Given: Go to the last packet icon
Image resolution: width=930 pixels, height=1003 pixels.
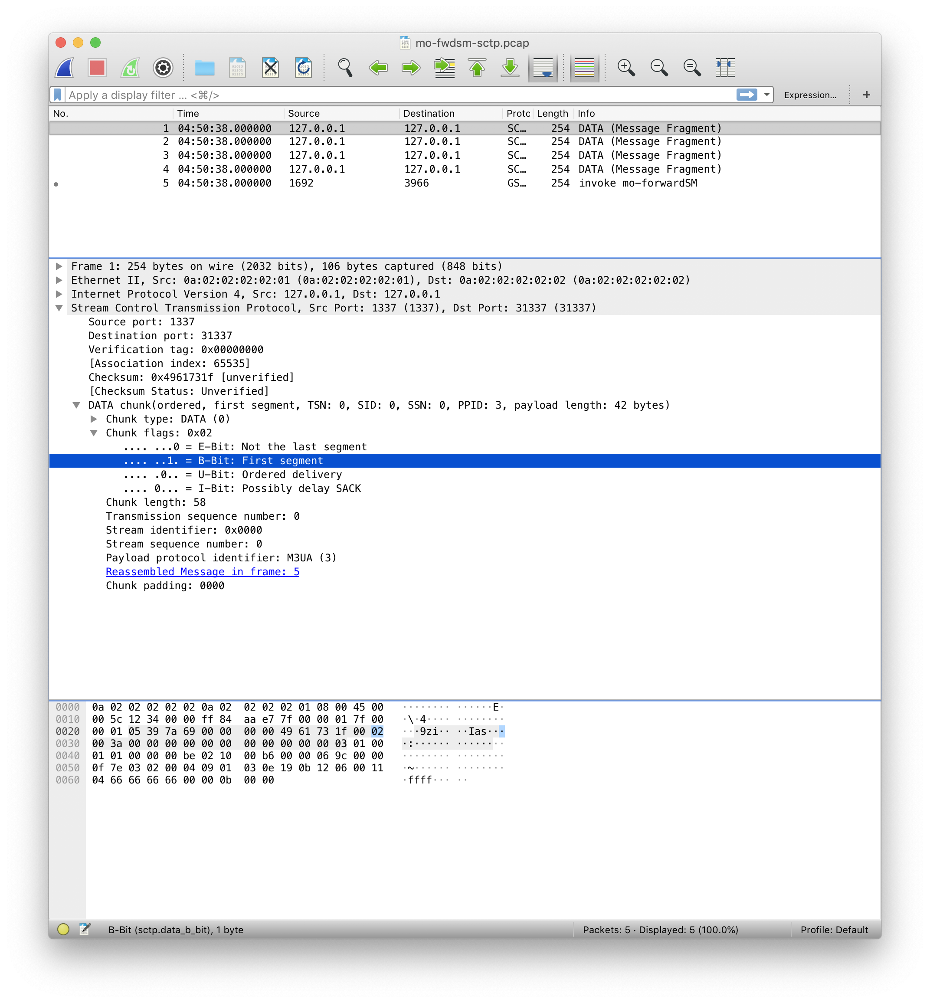Looking at the screenshot, I should point(510,67).
